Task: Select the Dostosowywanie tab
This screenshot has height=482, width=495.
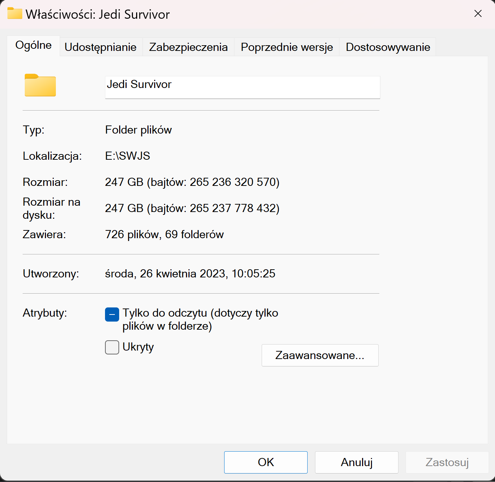Action: [x=388, y=47]
